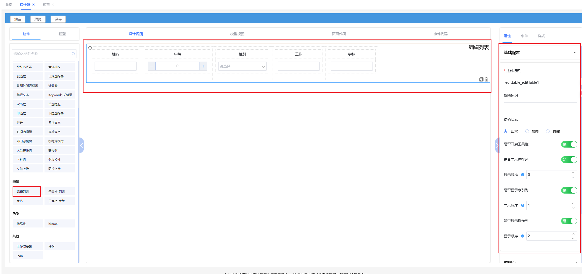The image size is (582, 274).
Task: Click the copy icon on the edit table
Action: [481, 79]
